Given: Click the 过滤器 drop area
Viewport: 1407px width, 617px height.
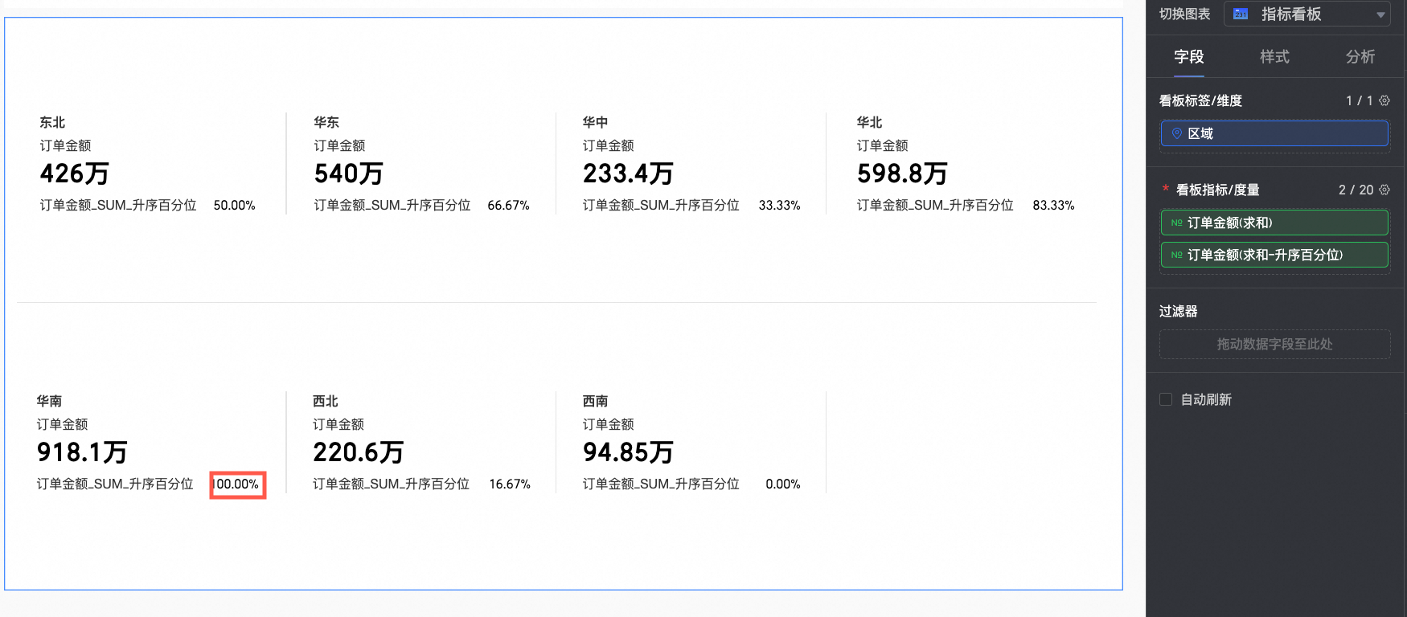Looking at the screenshot, I should click(1274, 344).
